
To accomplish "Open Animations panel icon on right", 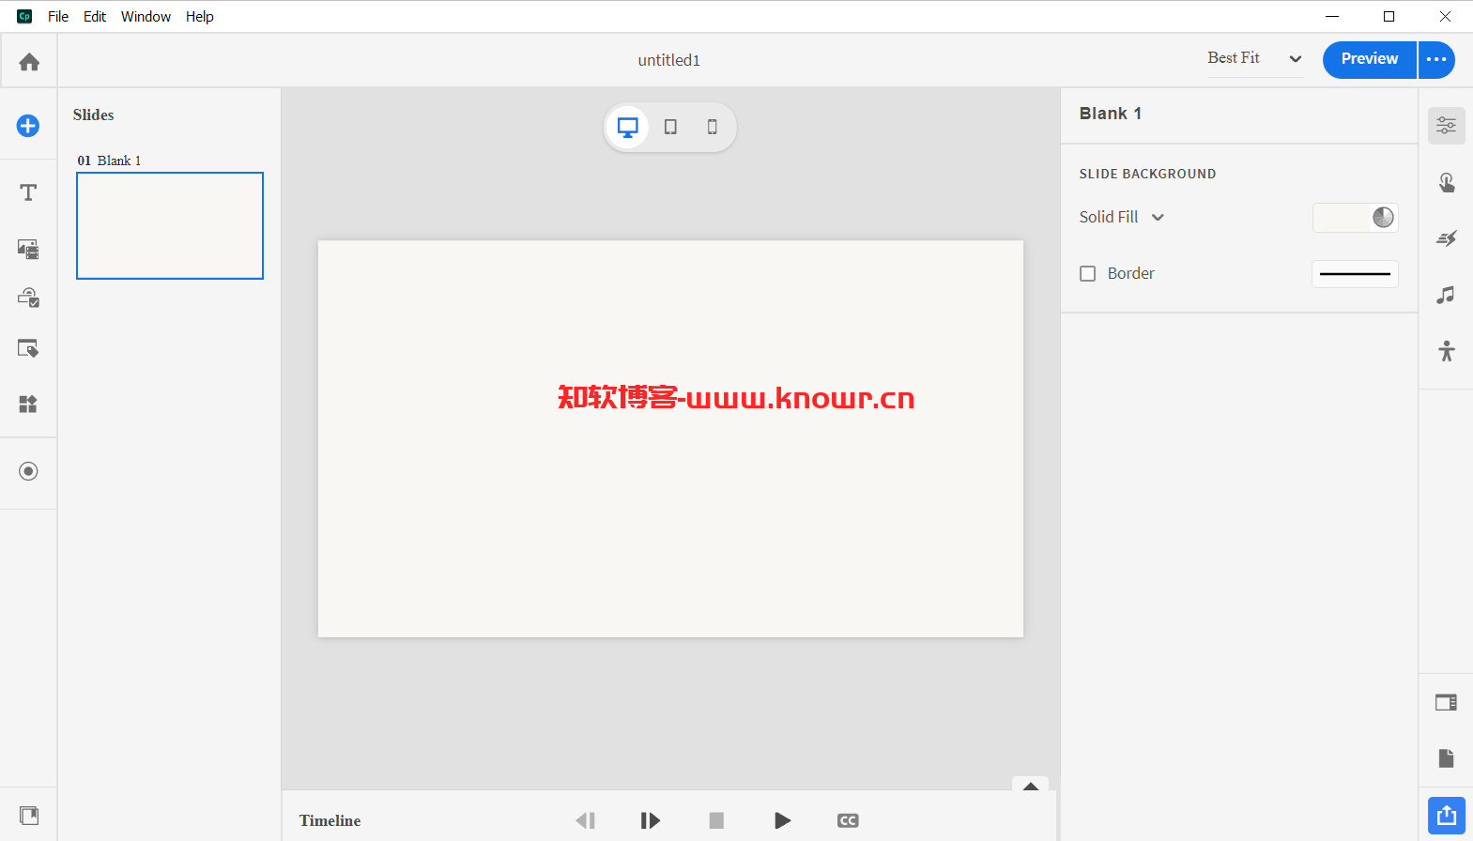I will coord(1446,238).
